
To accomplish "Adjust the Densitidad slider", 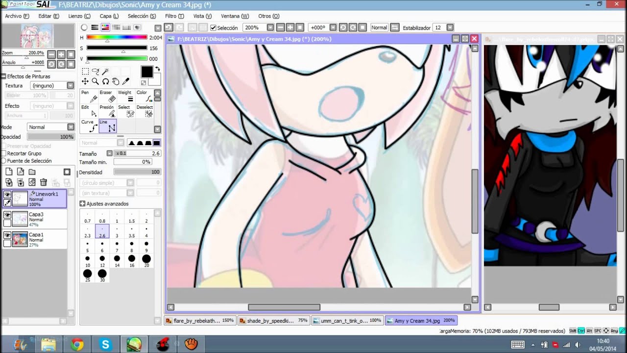I will click(137, 172).
